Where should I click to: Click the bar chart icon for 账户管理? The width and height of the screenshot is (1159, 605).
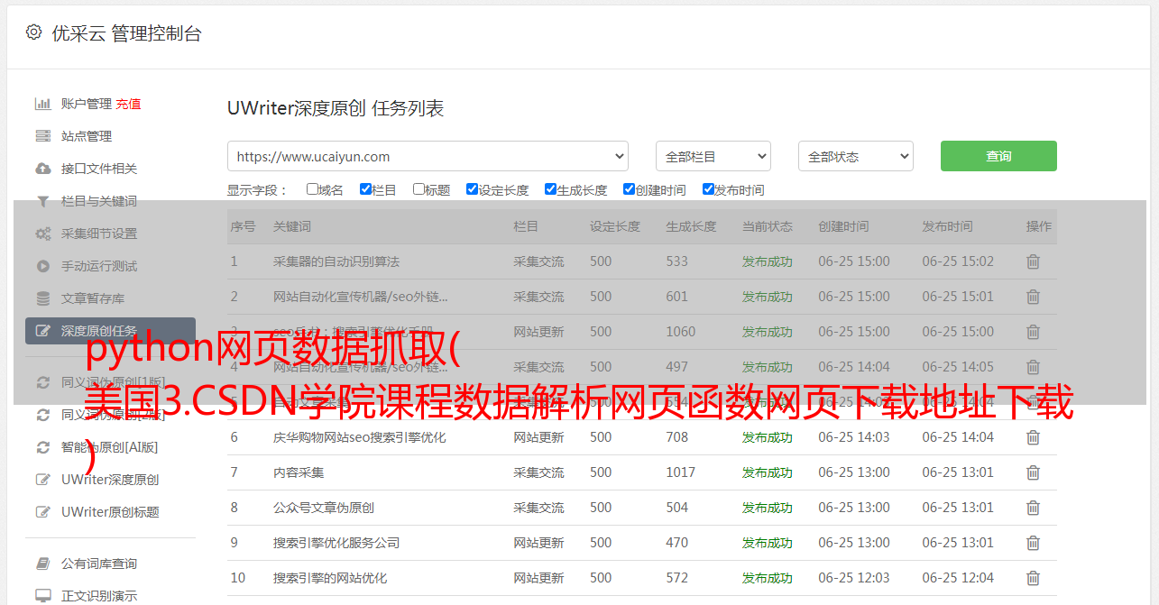[42, 104]
